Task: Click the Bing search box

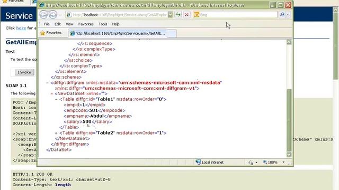Action: (235, 15)
